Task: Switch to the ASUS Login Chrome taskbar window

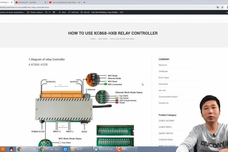Action: click(x=49, y=149)
